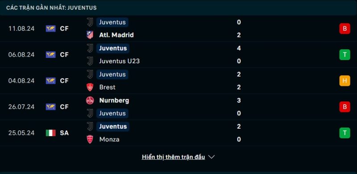Expand with chevron beside Hiển thị thêm trận đấu

click(x=212, y=157)
